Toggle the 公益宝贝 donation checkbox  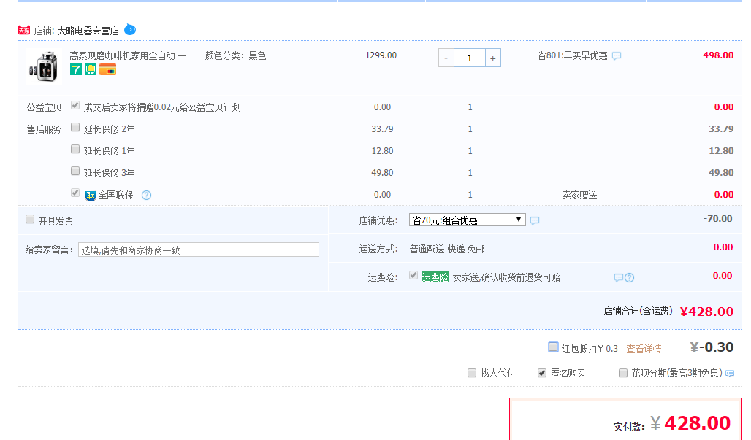click(x=75, y=105)
